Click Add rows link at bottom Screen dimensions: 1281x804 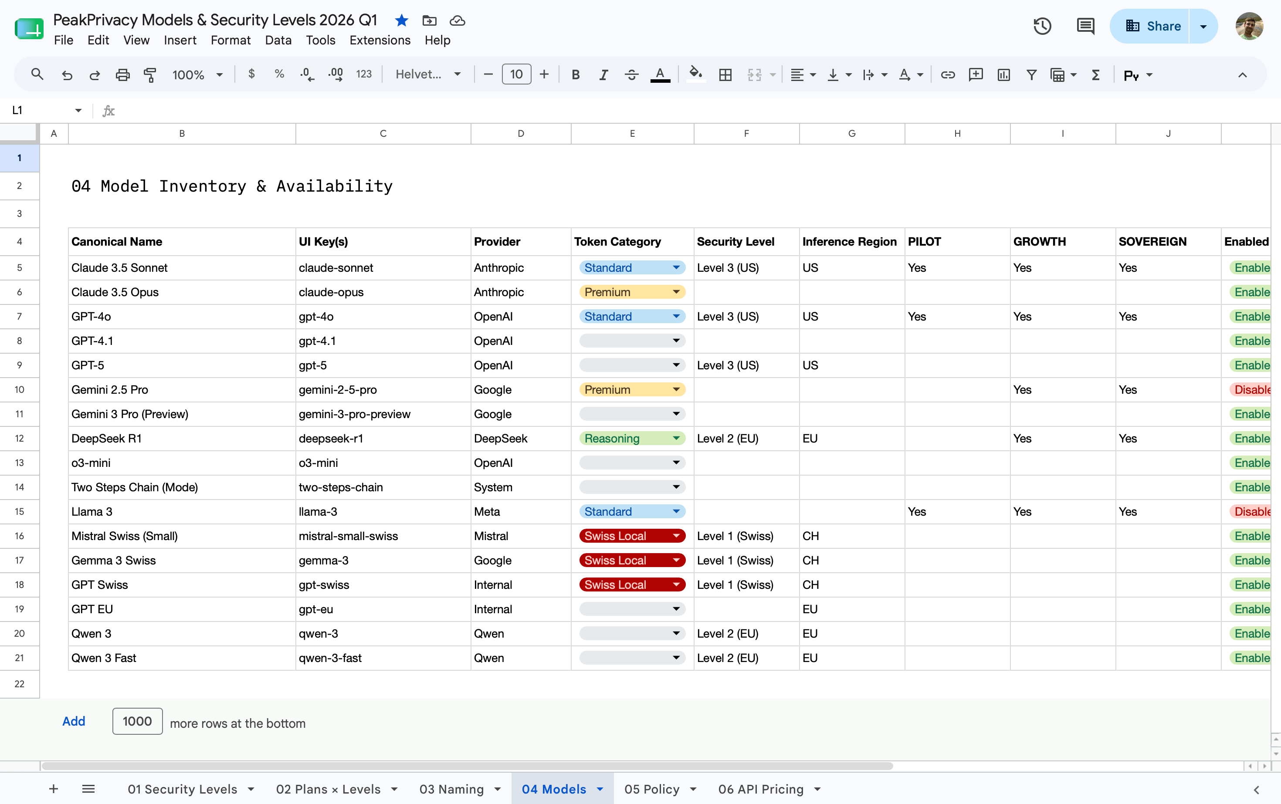(x=73, y=721)
